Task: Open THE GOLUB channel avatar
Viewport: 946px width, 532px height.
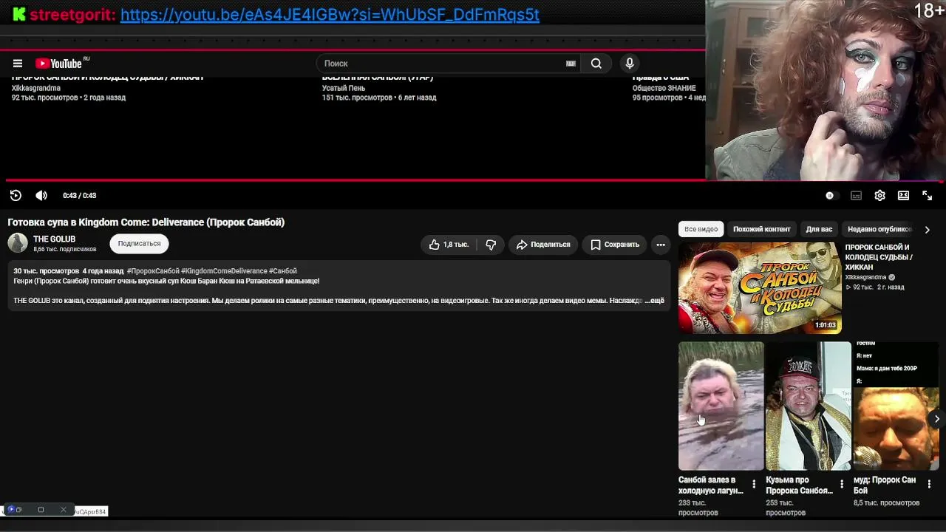Action: tap(18, 243)
